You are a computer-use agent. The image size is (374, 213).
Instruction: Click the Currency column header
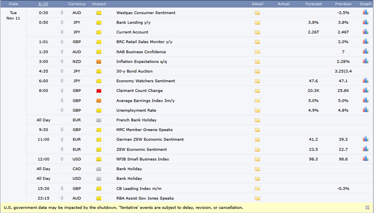click(77, 4)
